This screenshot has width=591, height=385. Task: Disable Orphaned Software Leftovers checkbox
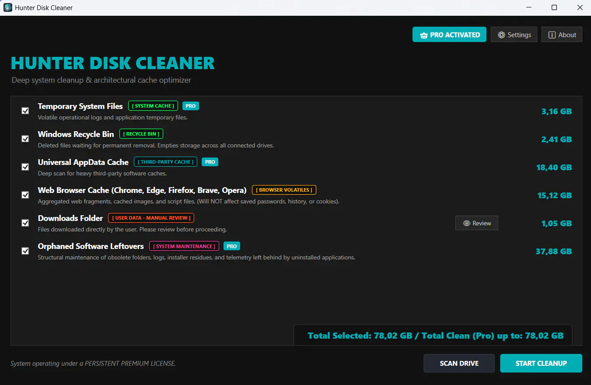[25, 251]
